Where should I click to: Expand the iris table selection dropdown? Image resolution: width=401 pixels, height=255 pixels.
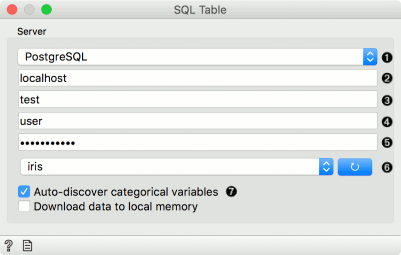pos(176,167)
